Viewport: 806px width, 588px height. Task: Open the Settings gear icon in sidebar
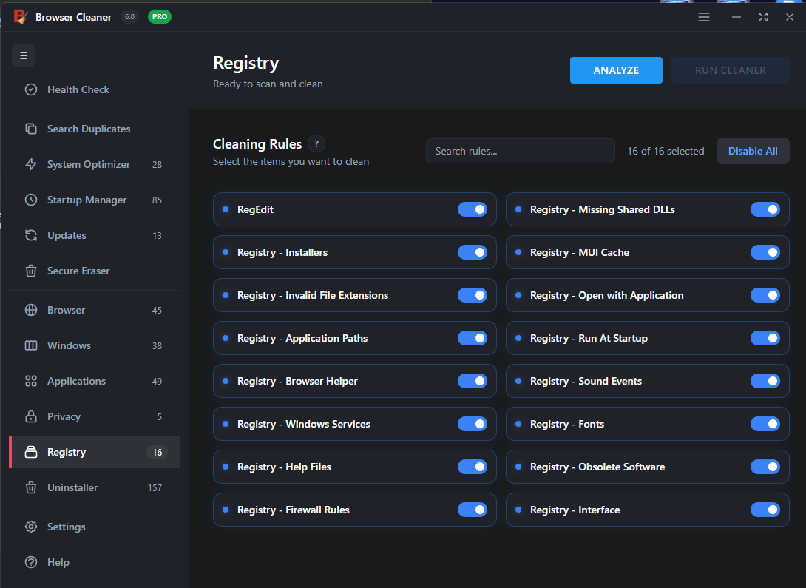pos(31,527)
